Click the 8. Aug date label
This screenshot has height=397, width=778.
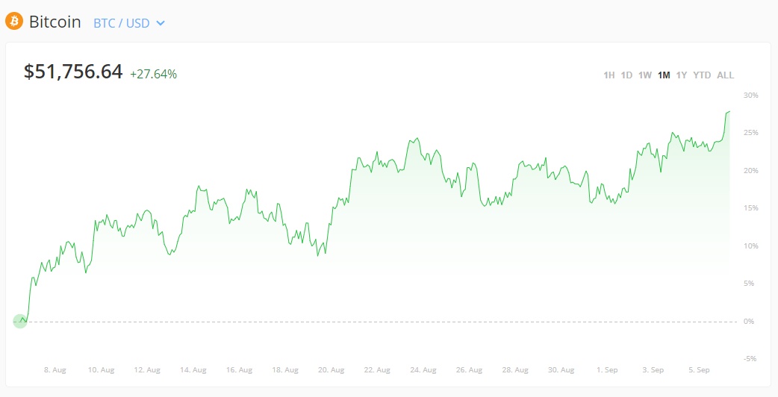(56, 369)
